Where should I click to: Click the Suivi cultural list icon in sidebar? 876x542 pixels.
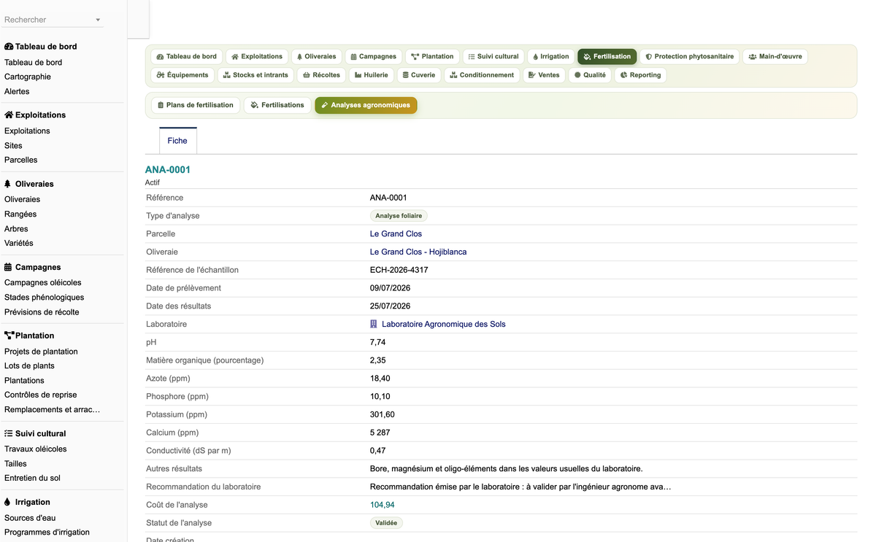point(8,433)
